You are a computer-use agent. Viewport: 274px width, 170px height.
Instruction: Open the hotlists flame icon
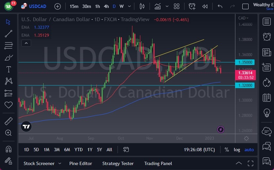(267, 82)
